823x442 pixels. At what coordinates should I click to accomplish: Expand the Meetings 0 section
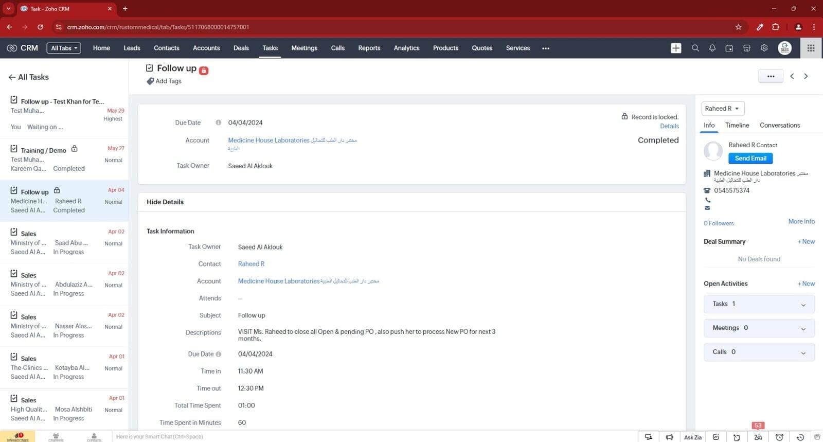[759, 328]
